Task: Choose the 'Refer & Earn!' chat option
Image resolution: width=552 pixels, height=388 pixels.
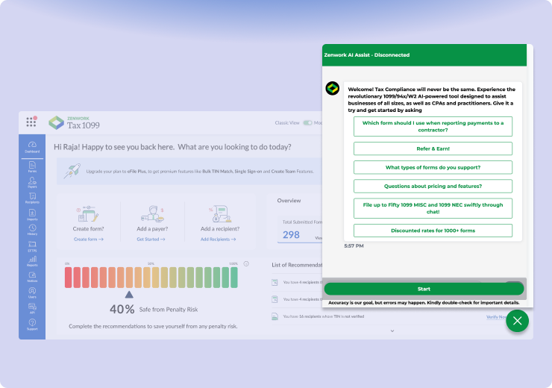Action: (x=433, y=148)
